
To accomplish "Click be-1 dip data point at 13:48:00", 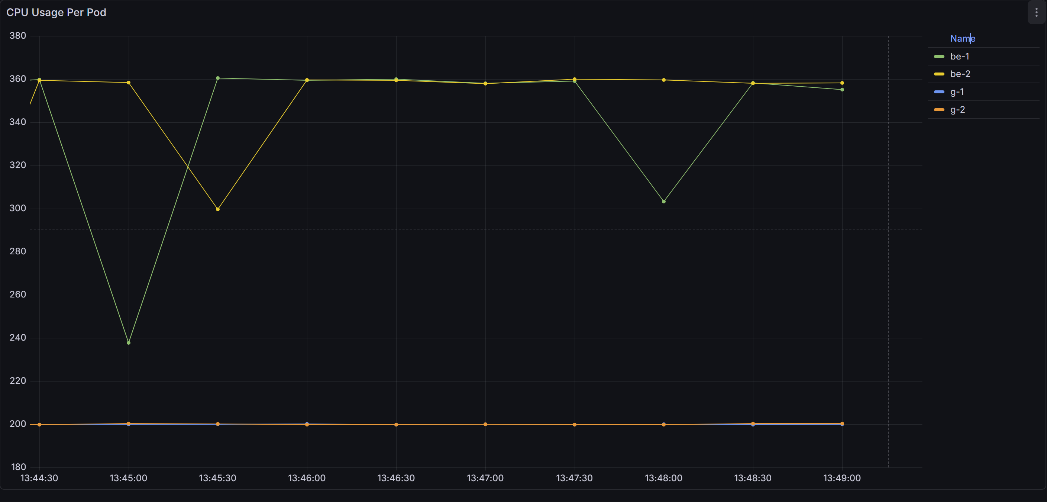I will 664,202.
